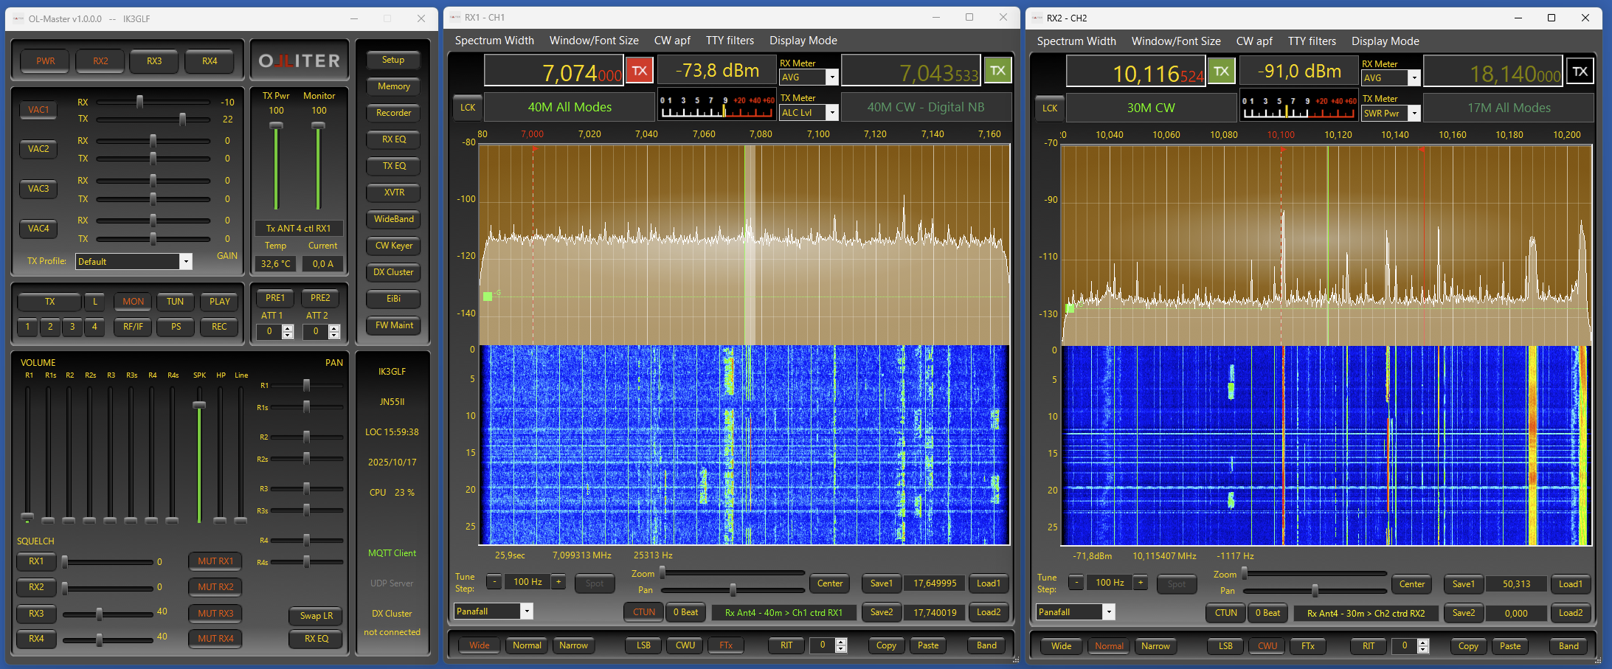Open Spectrum Width menu in RX1 window
Screen dimensions: 1612x669
tap(494, 41)
